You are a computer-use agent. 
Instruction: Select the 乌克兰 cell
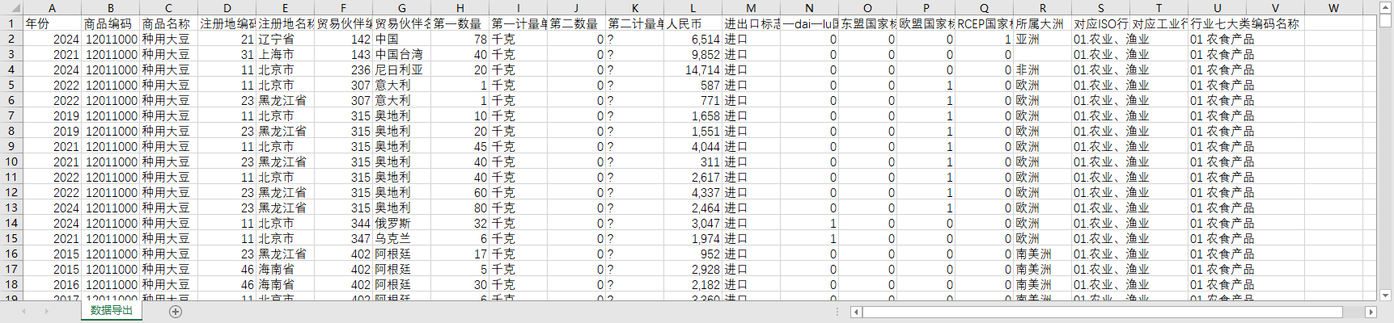point(402,238)
